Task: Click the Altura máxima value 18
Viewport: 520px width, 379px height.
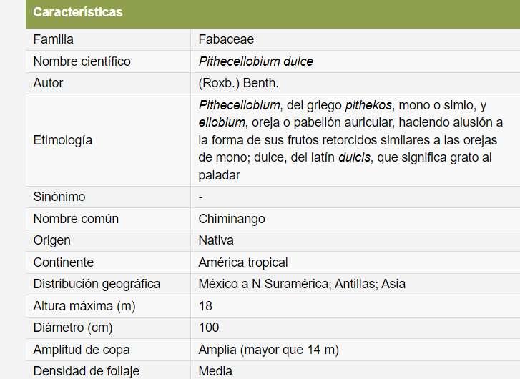Action: (205, 306)
